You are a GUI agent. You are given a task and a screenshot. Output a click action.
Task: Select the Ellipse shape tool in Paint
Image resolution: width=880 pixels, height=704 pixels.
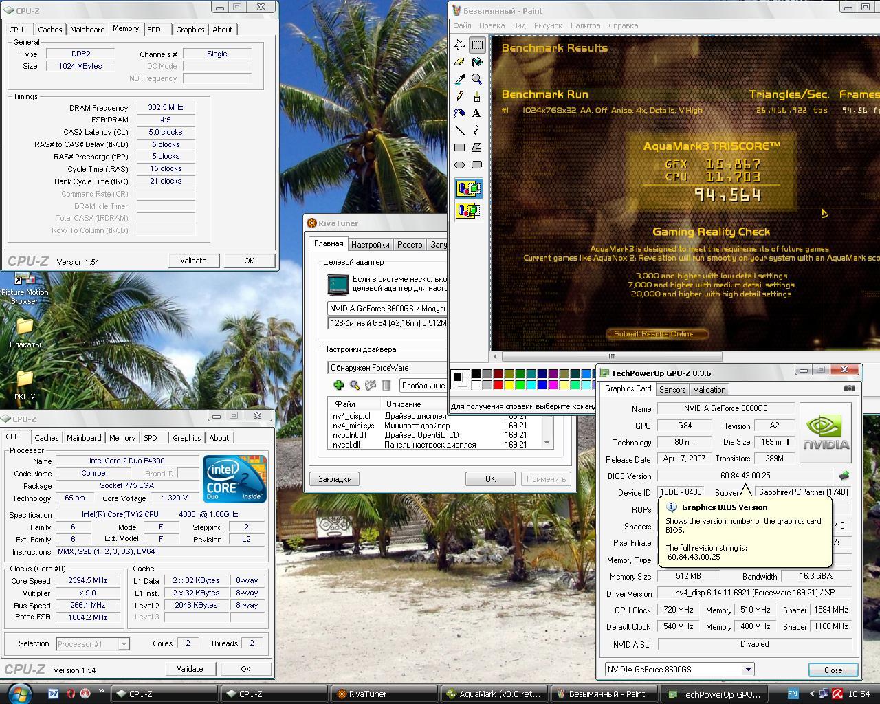coord(460,165)
